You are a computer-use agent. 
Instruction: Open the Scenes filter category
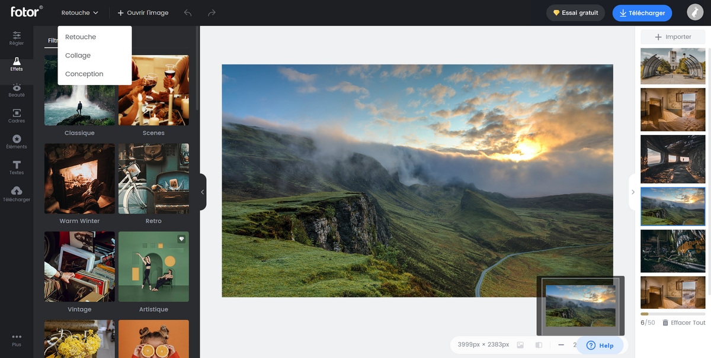pyautogui.click(x=153, y=96)
